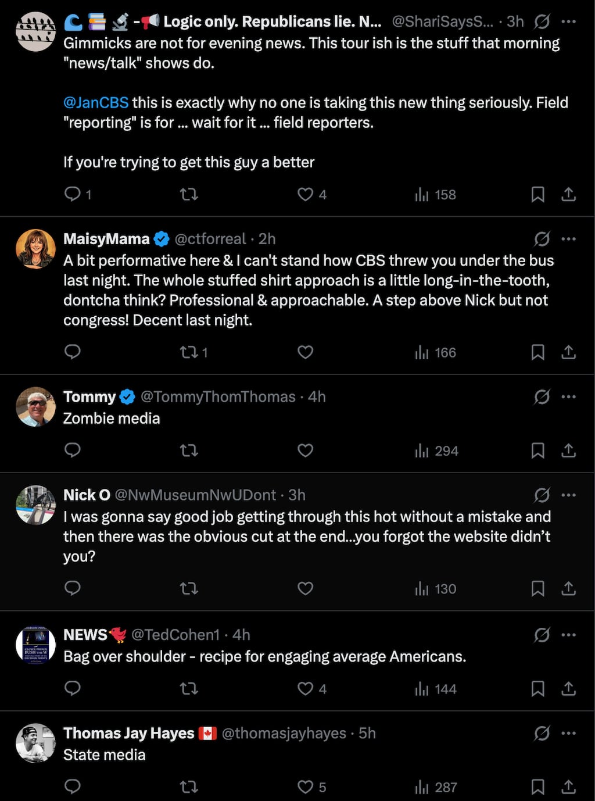
Task: Retweet the Gimmicks are not for evening news tweet
Action: point(189,195)
